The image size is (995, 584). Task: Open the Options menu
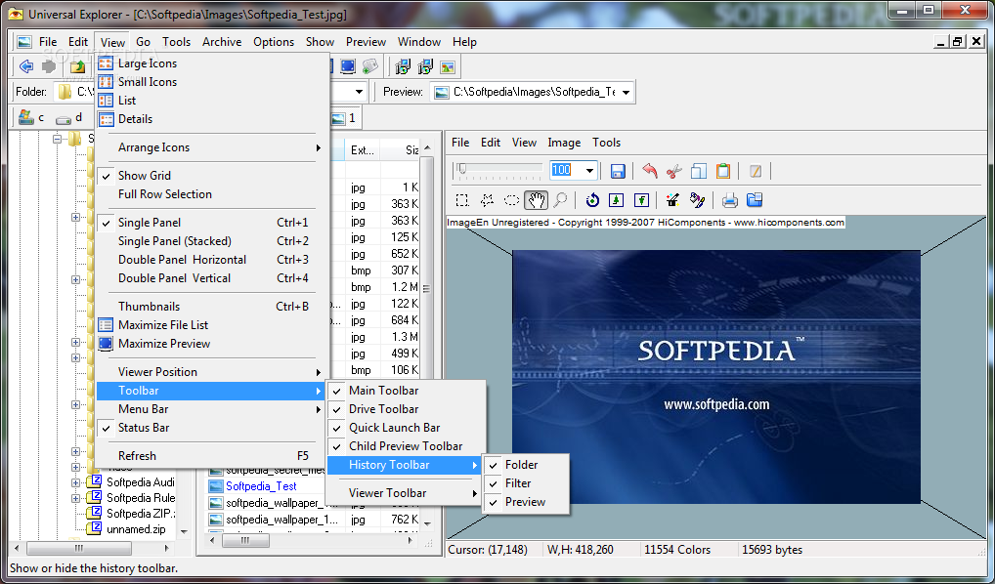pos(274,42)
